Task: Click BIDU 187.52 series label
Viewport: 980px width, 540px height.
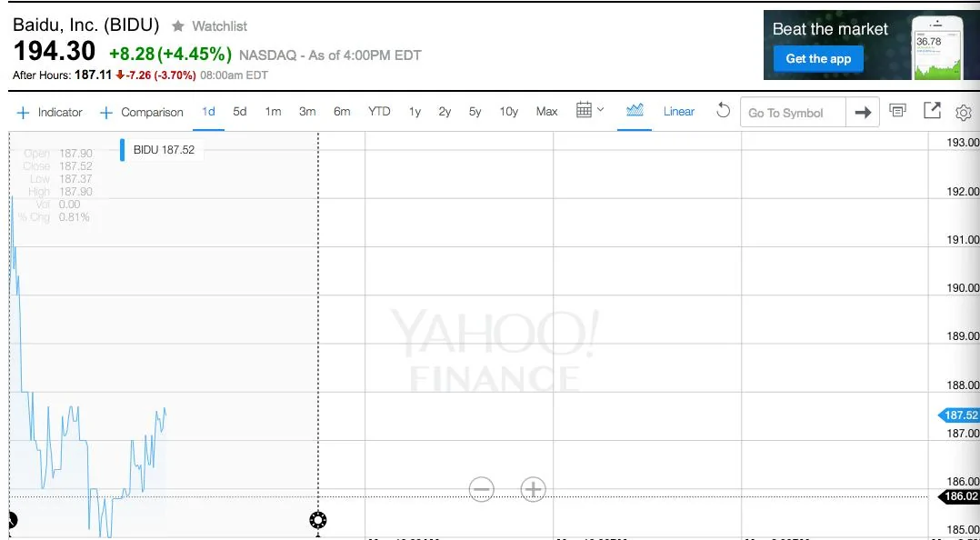Action: (x=161, y=150)
